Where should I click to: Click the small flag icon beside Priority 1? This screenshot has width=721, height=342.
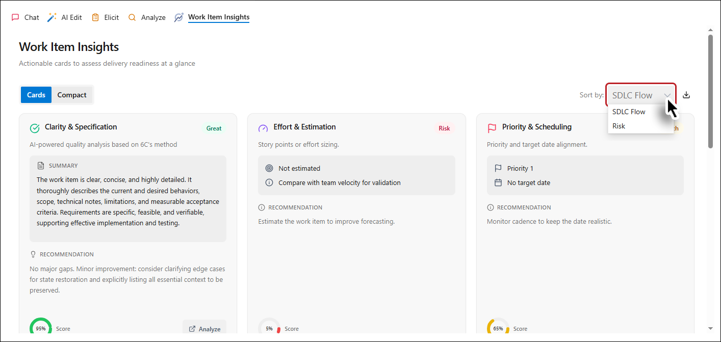point(498,168)
